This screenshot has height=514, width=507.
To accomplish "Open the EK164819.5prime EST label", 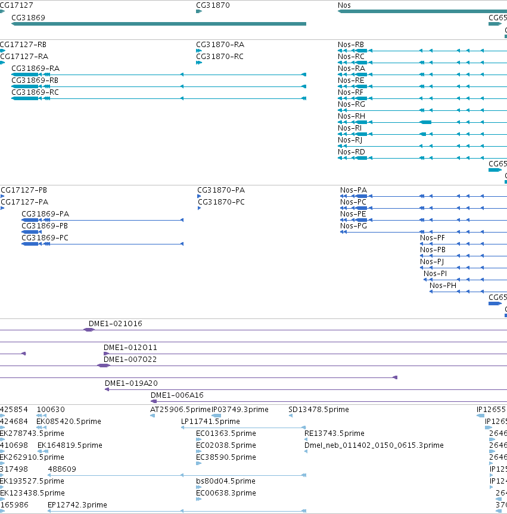I will tap(70, 445).
